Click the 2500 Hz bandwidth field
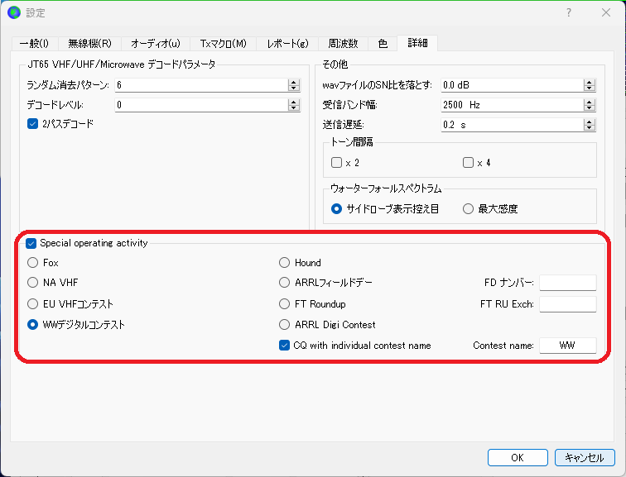The height and width of the screenshot is (477, 626). pyautogui.click(x=513, y=105)
